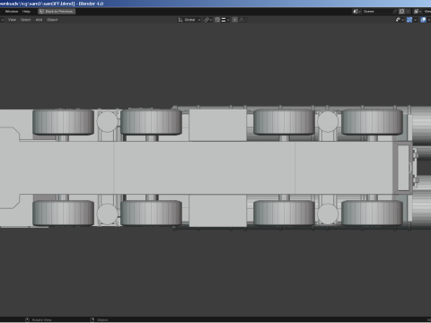Open the viewport Add menu

pos(39,20)
